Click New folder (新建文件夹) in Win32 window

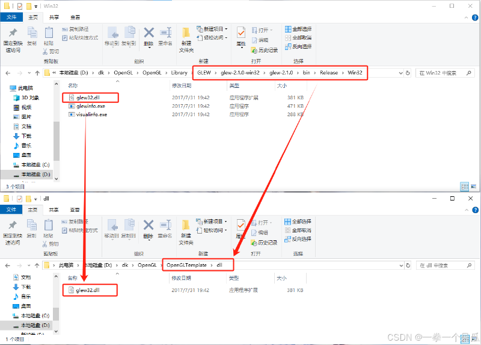tap(186, 40)
